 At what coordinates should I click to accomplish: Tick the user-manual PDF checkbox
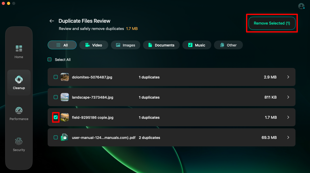(56, 137)
